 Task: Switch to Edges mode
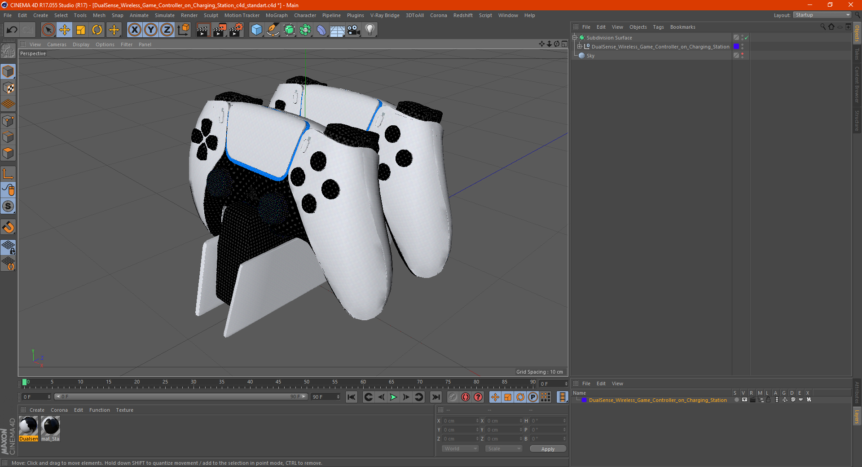coord(8,137)
